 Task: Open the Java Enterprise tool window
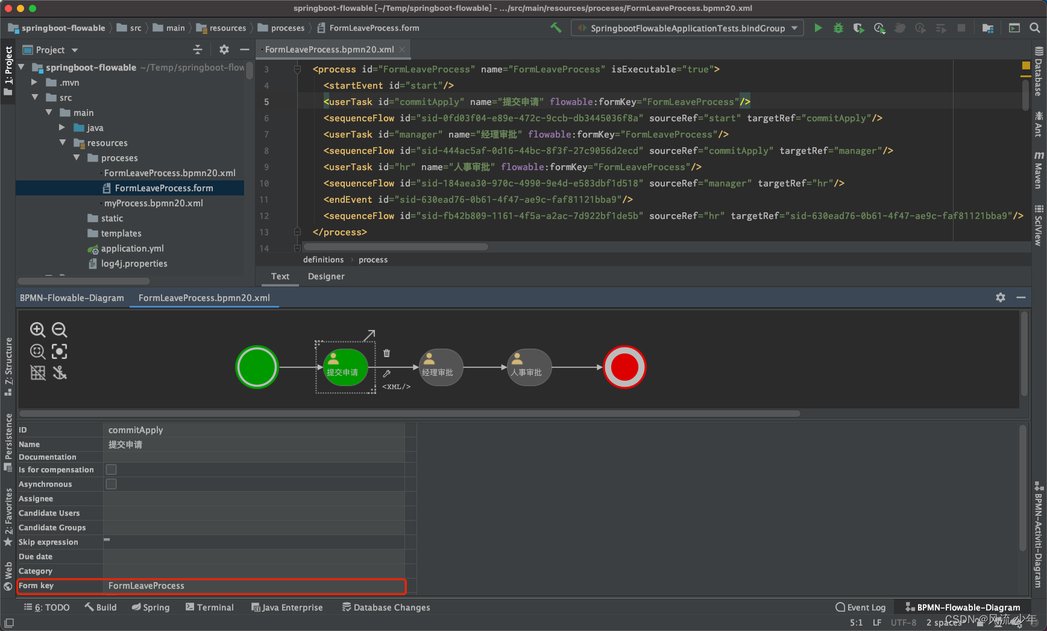click(x=287, y=607)
